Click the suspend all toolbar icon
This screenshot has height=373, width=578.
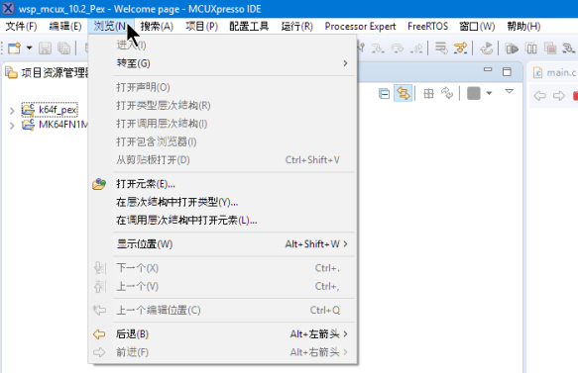coord(531,48)
